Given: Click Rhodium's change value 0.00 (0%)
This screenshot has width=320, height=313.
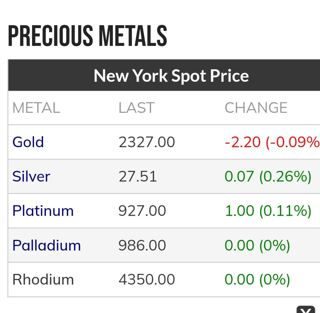Looking at the screenshot, I should [x=257, y=280].
